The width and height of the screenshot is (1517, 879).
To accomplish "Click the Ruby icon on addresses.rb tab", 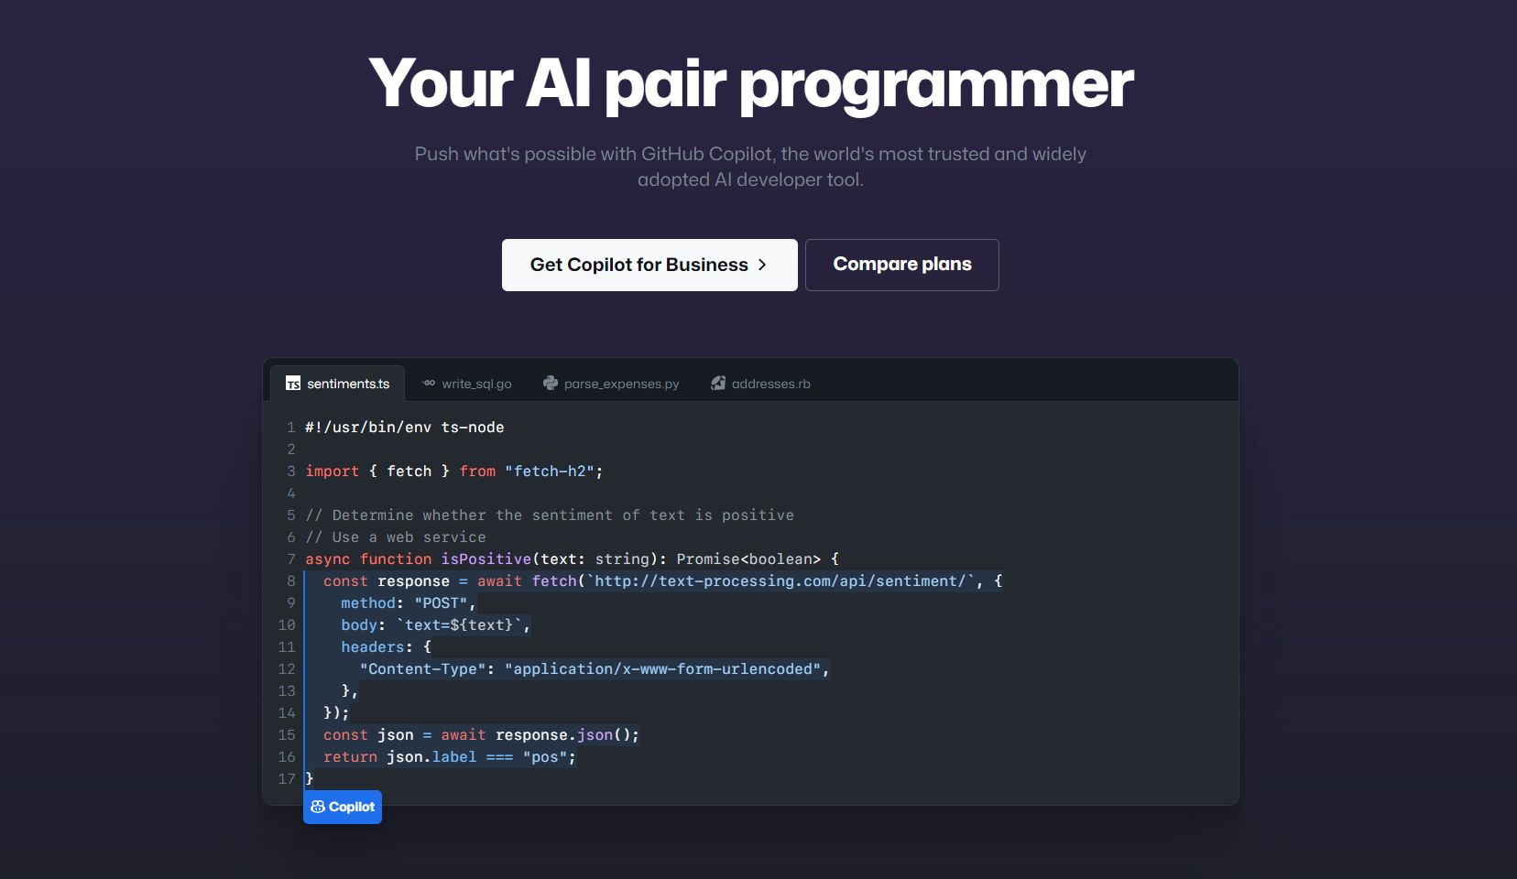I will tap(718, 384).
